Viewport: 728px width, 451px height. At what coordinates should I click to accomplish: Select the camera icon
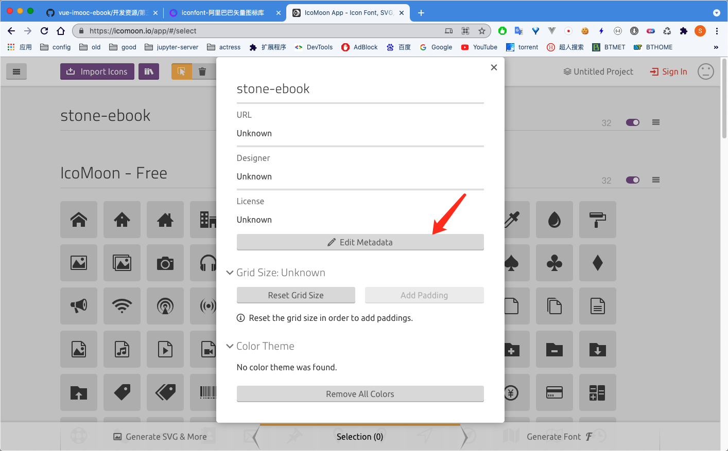(165, 263)
